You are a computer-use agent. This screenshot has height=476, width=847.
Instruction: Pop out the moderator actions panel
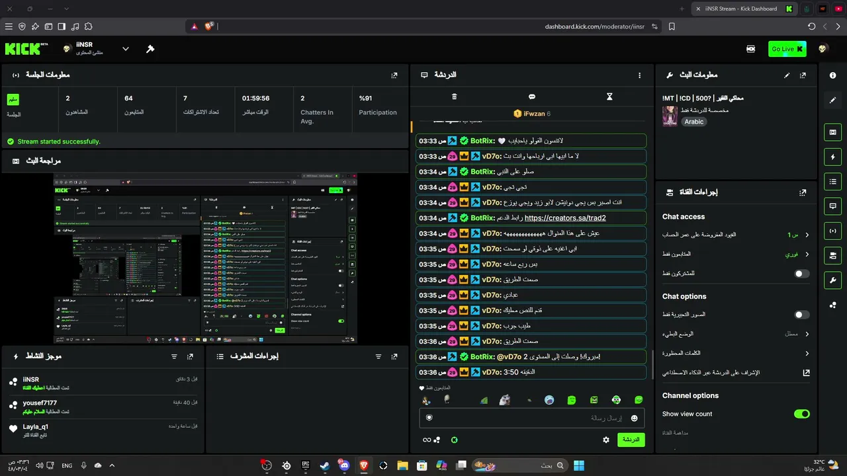394,357
